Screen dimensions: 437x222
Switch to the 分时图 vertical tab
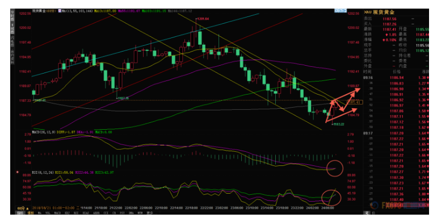[12, 15]
